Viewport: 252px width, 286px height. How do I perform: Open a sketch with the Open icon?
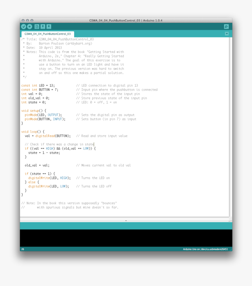click(43, 27)
